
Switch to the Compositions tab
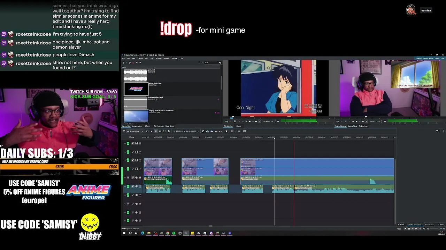tap(137, 126)
